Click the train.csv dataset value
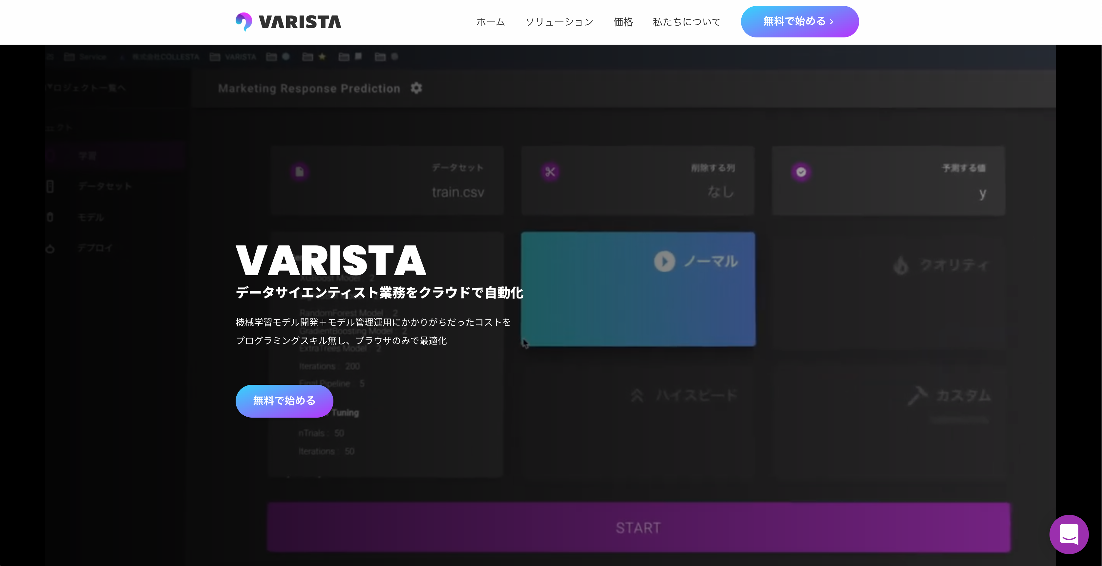Image resolution: width=1102 pixels, height=566 pixels. [458, 192]
